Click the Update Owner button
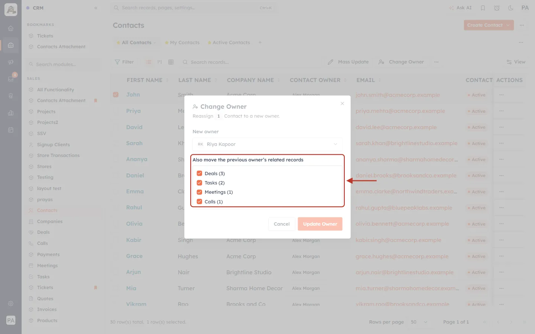This screenshot has width=535, height=334. point(320,224)
